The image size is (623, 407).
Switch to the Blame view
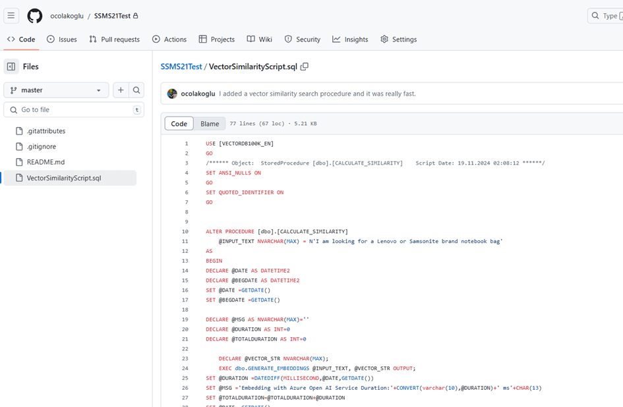pyautogui.click(x=210, y=124)
